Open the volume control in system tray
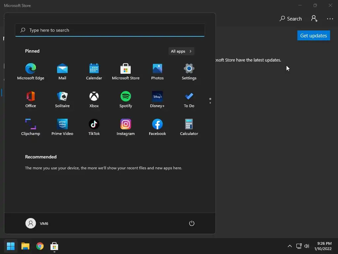The height and width of the screenshot is (254, 338). tap(307, 246)
